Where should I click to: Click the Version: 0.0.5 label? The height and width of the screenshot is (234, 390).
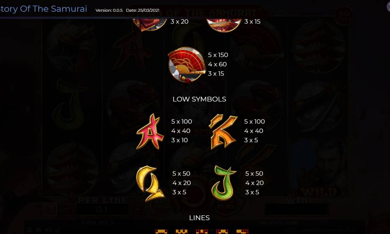pos(109,10)
